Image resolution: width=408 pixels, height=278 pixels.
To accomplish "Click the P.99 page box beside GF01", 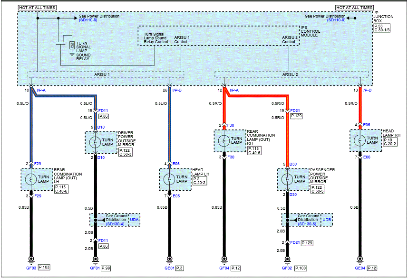I will click(106, 268).
